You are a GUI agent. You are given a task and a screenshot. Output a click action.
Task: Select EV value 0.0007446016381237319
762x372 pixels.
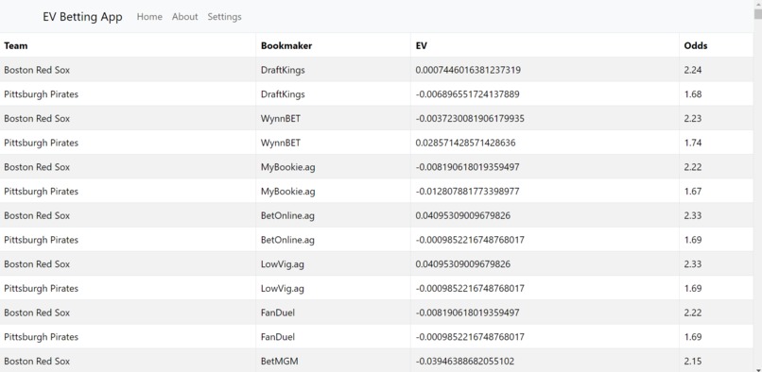[468, 70]
